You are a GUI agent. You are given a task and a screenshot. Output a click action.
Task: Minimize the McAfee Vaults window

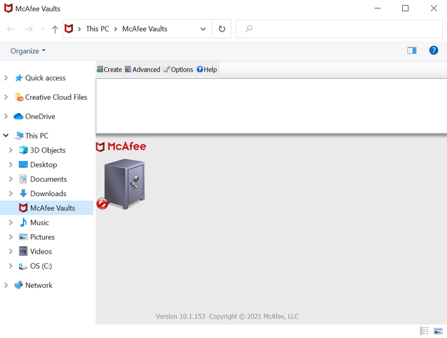click(378, 8)
